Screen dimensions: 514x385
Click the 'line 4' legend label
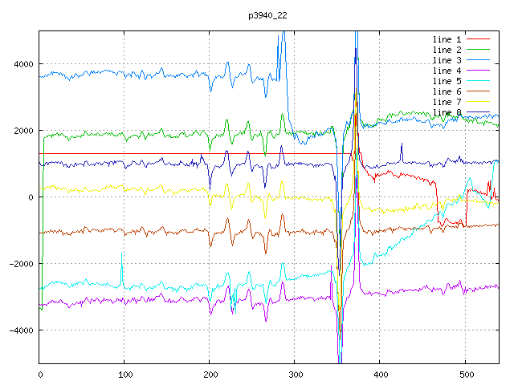[x=447, y=71]
